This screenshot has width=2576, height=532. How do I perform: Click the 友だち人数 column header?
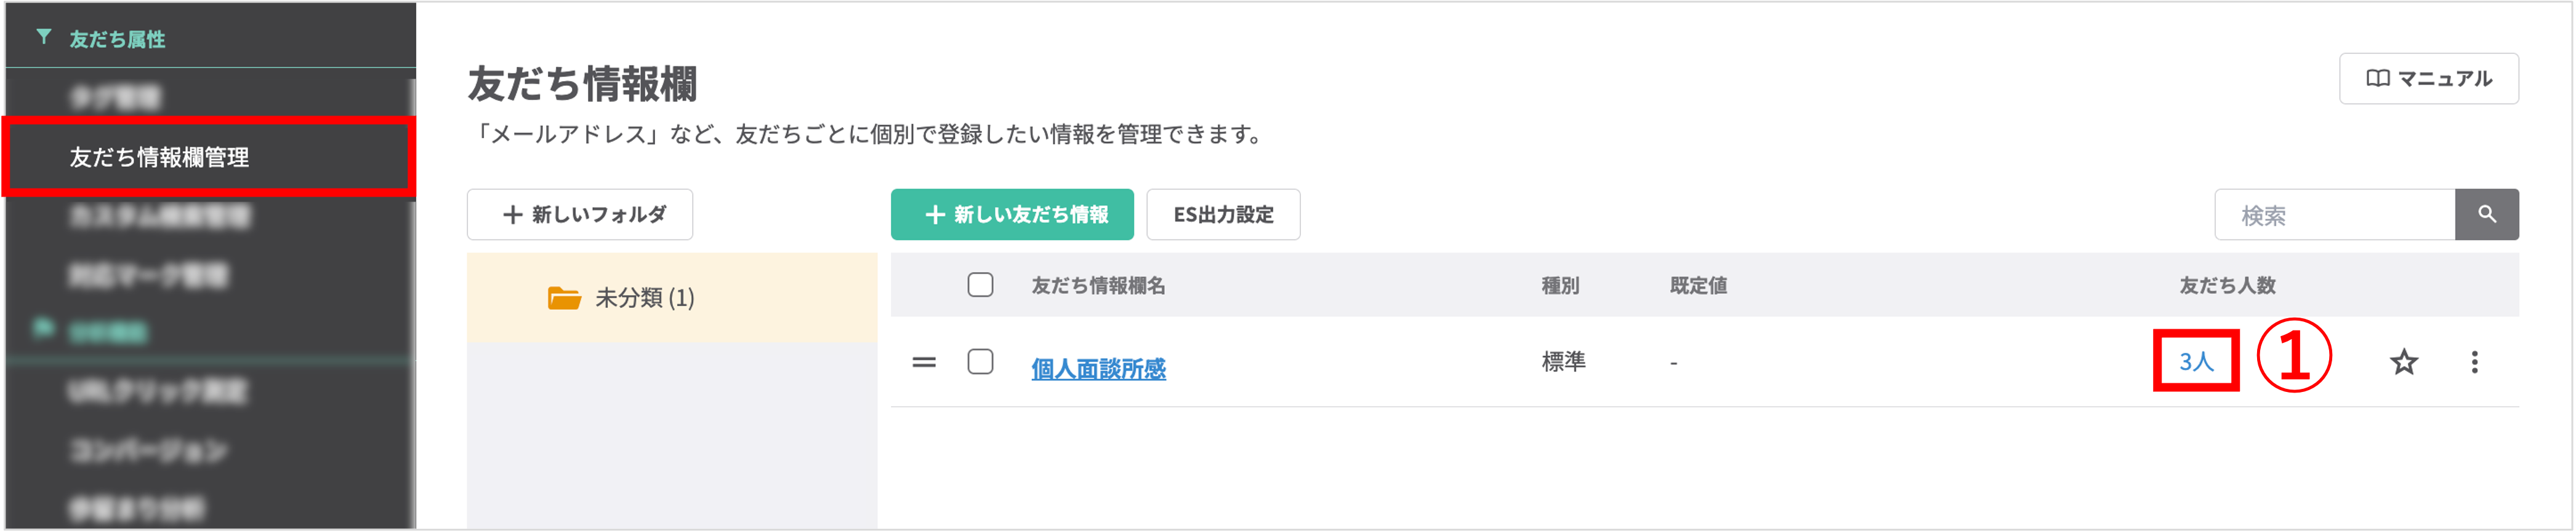[x=2226, y=286]
